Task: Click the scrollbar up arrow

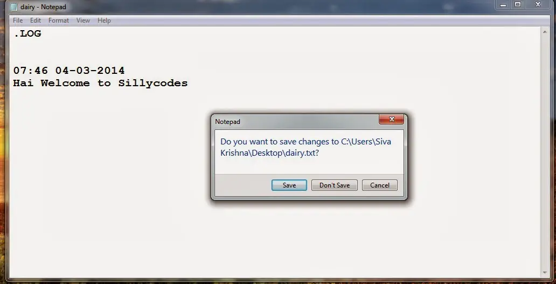Action: pyautogui.click(x=545, y=32)
